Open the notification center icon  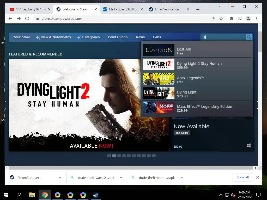click(258, 195)
